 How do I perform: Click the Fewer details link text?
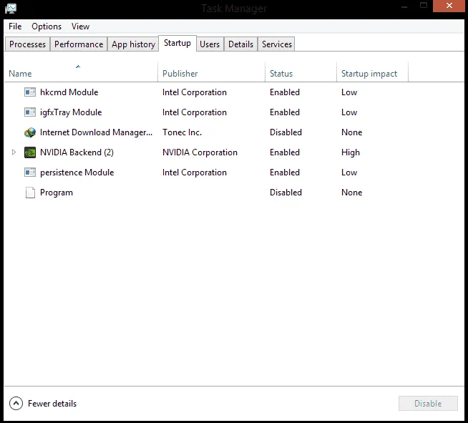(x=52, y=403)
